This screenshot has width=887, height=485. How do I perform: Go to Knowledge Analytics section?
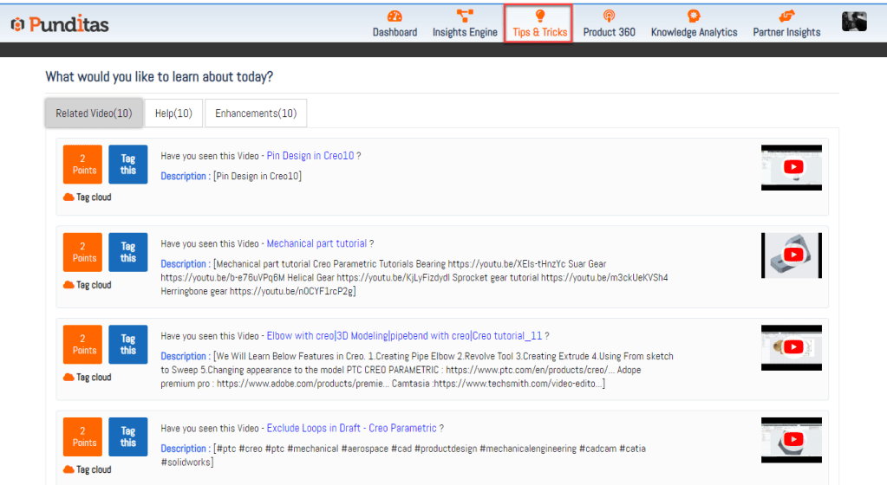(694, 16)
